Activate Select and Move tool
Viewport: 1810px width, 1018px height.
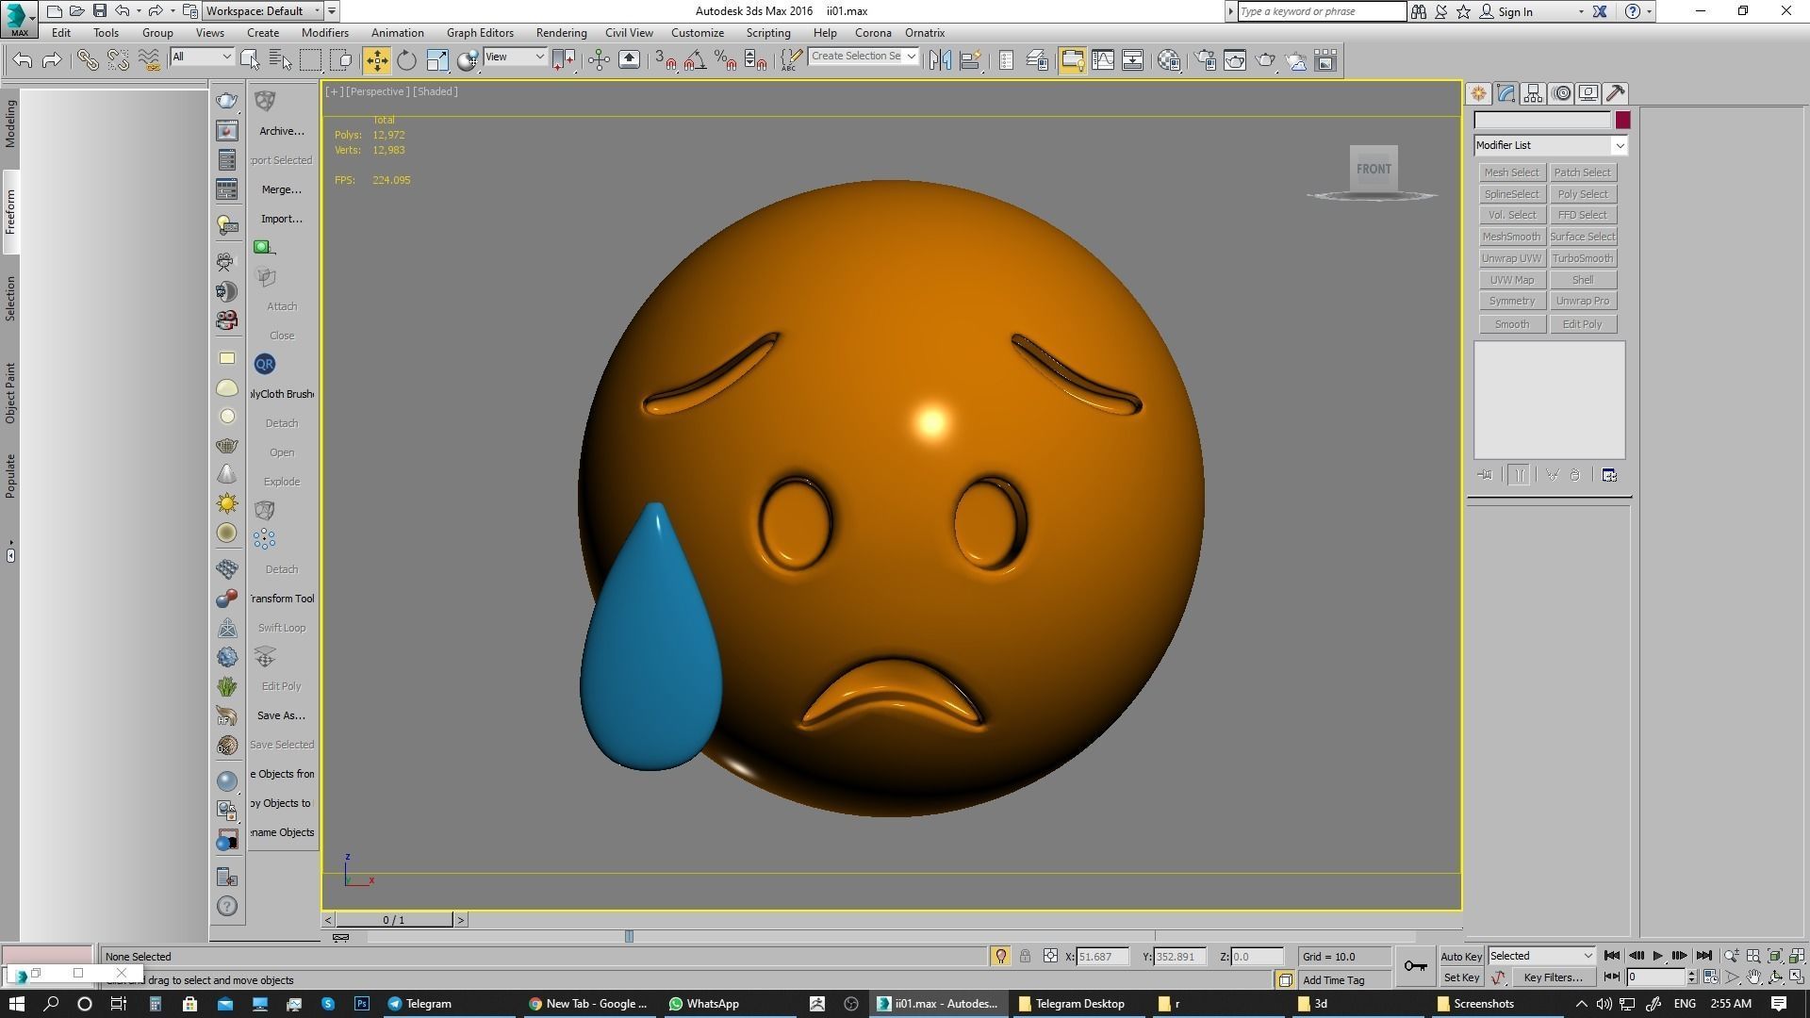click(376, 60)
